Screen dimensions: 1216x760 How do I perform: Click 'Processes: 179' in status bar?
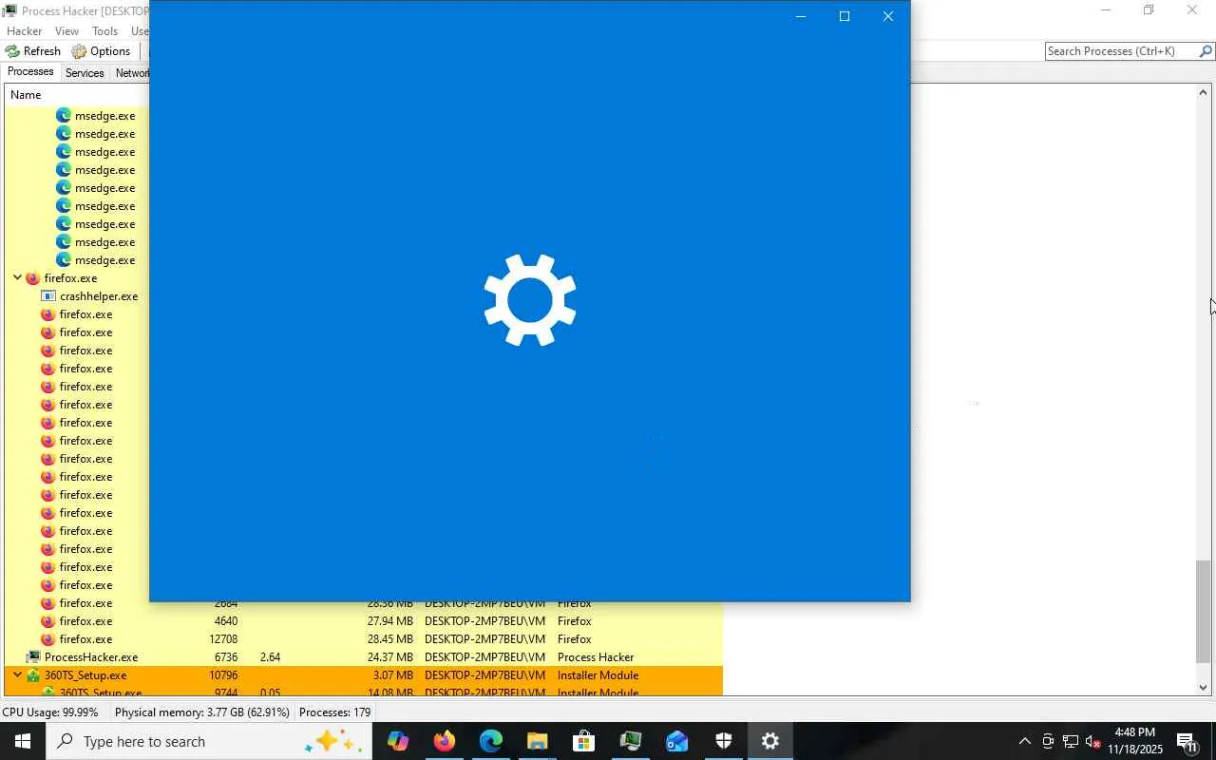pos(334,712)
